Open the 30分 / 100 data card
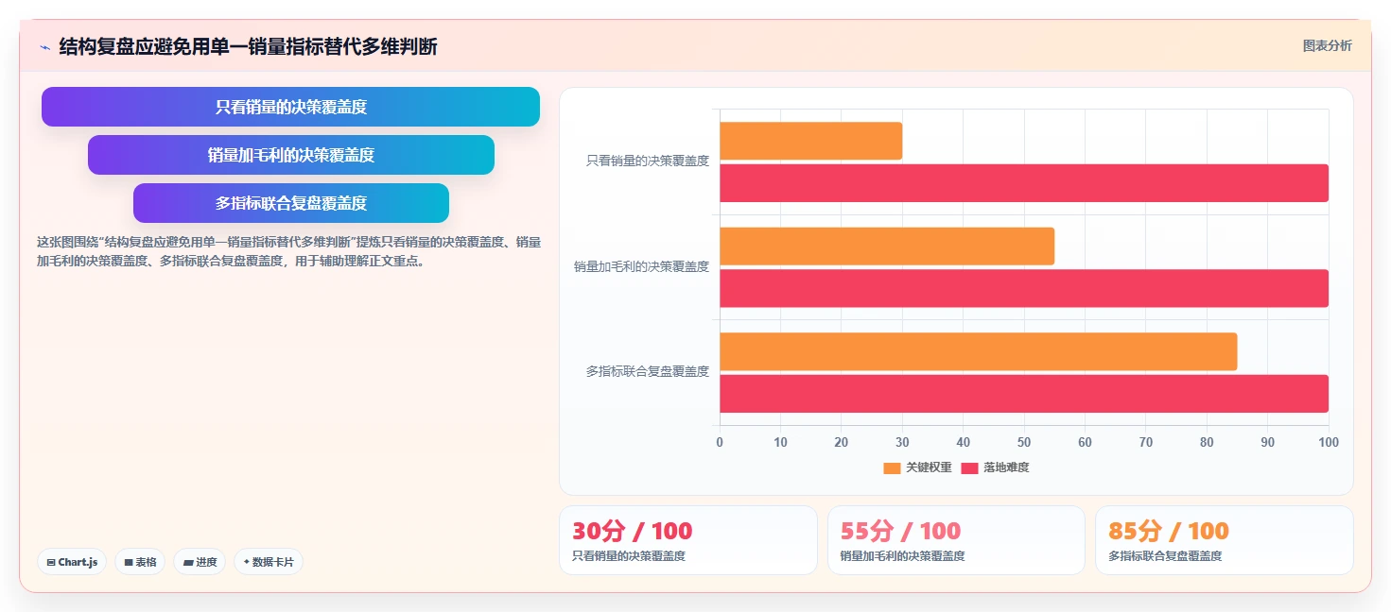1391x612 pixels. [x=688, y=540]
